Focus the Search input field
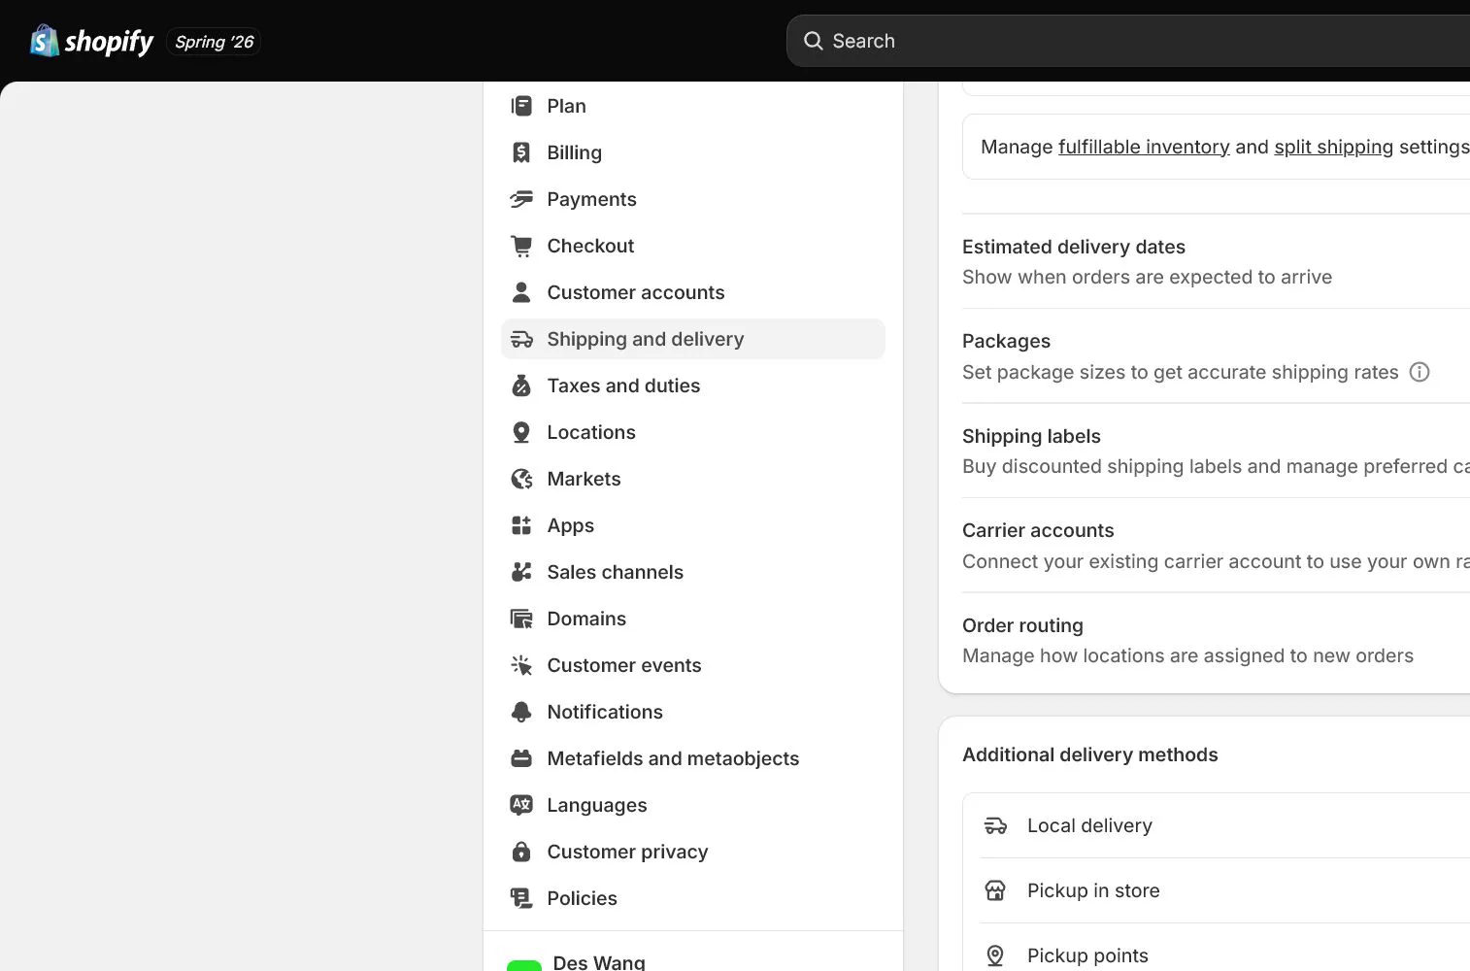The height and width of the screenshot is (971, 1470). tap(1128, 41)
